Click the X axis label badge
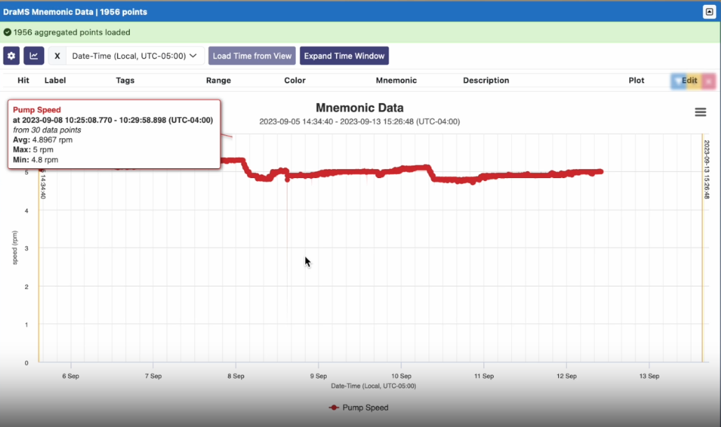Image resolution: width=721 pixels, height=427 pixels. click(x=58, y=56)
